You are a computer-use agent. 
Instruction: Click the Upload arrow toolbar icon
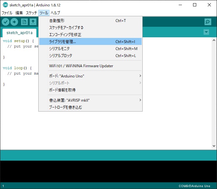pyautogui.click(x=14, y=22)
